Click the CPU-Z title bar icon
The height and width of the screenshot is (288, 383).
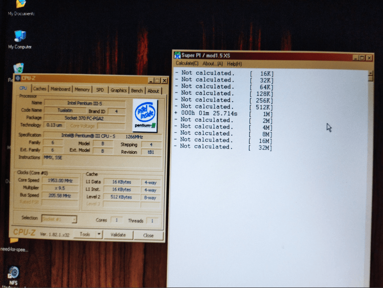pyautogui.click(x=18, y=78)
